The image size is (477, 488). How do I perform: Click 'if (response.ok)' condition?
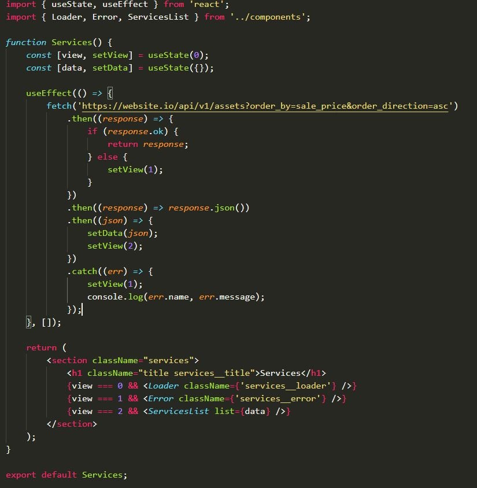click(128, 131)
